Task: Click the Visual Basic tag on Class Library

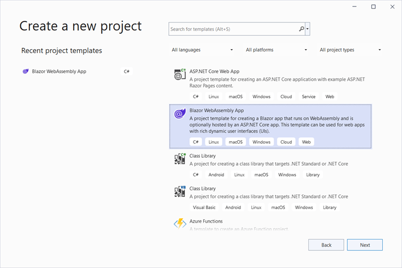Action: point(204,207)
